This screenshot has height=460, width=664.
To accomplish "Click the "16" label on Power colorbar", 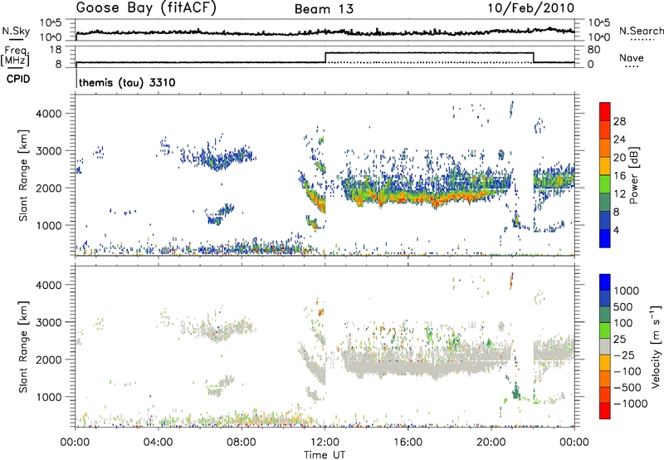I will (x=619, y=176).
